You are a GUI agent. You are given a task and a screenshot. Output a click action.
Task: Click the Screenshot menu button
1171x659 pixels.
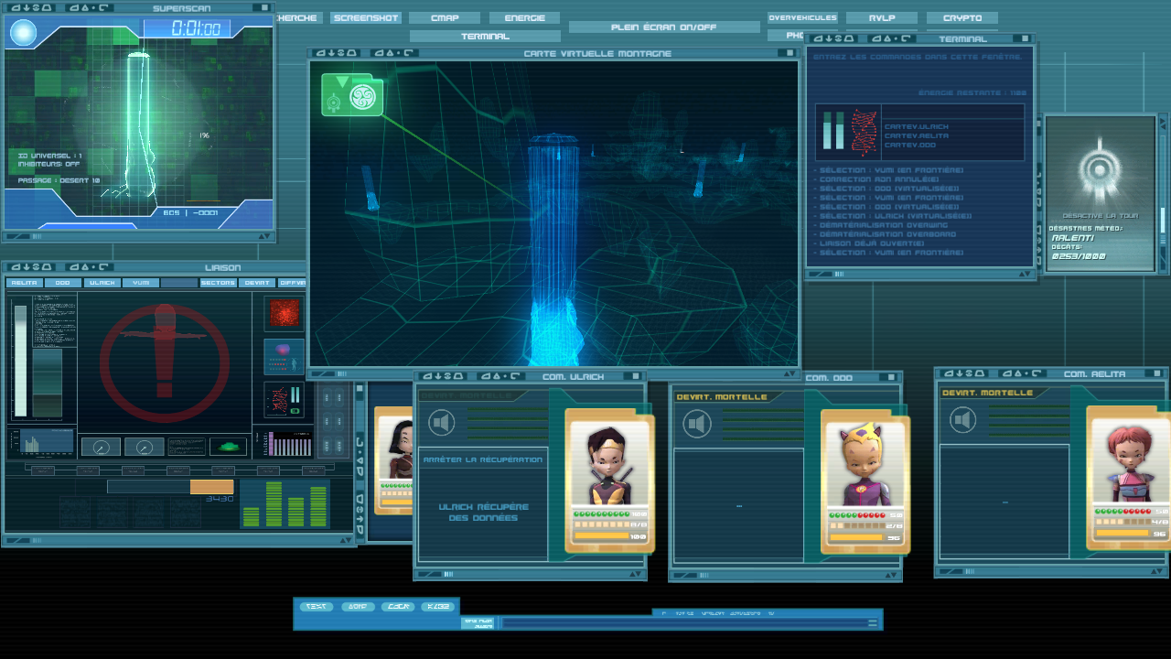(366, 18)
